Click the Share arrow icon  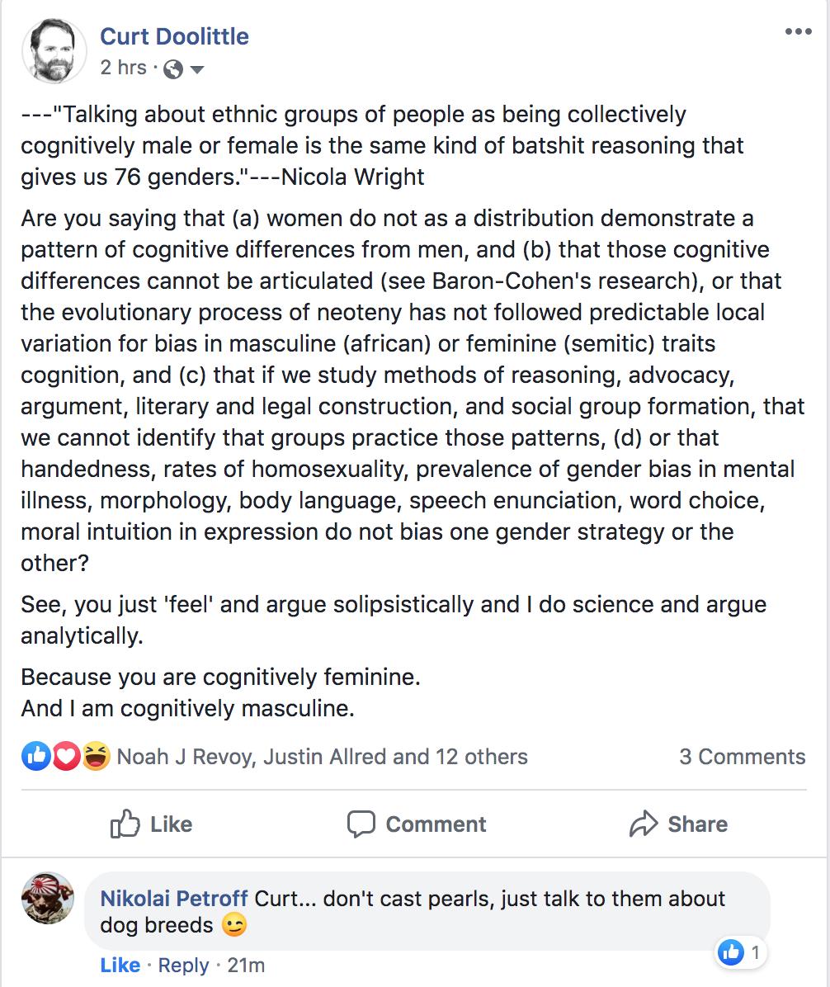pos(643,824)
